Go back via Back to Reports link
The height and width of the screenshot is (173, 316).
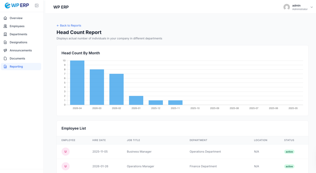tap(69, 26)
